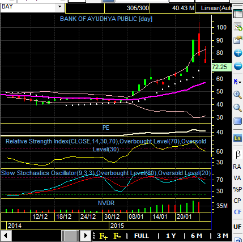The image size is (243, 242).
Task: Click the left scroll arrow of the chart scrollbar
Action: point(6,236)
